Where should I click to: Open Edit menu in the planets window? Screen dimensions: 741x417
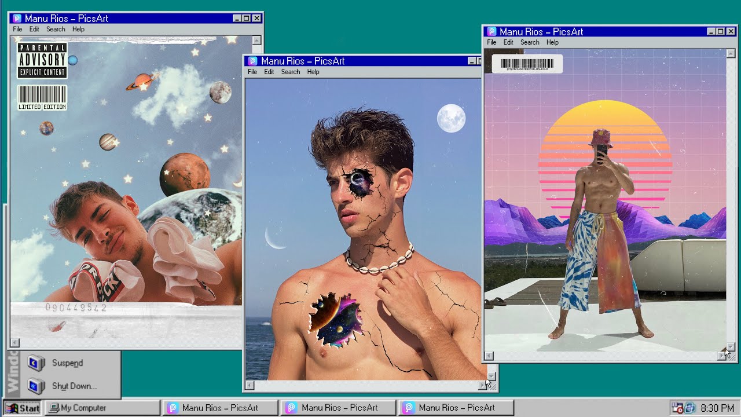(34, 30)
